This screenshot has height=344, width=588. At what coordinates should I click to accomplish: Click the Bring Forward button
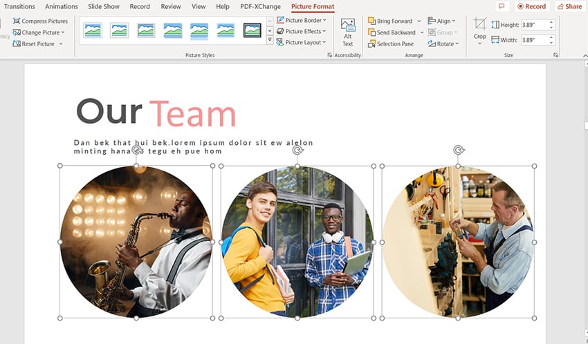point(390,21)
